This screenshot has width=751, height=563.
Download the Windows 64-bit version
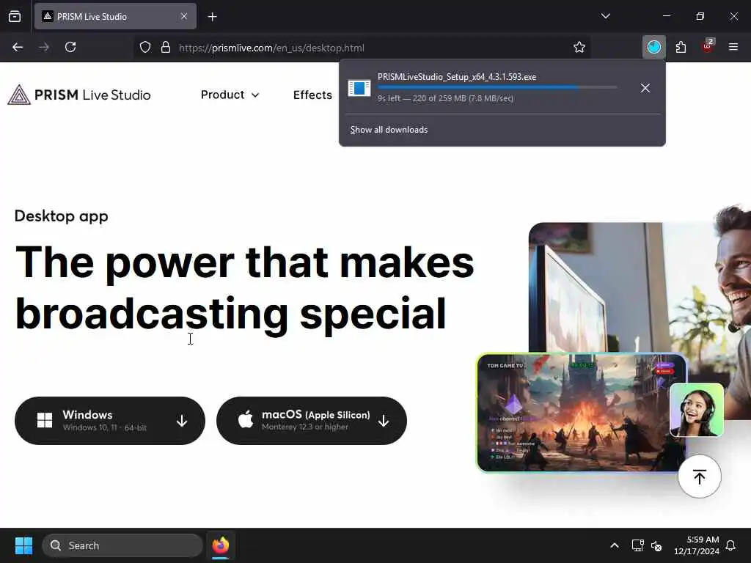point(110,421)
